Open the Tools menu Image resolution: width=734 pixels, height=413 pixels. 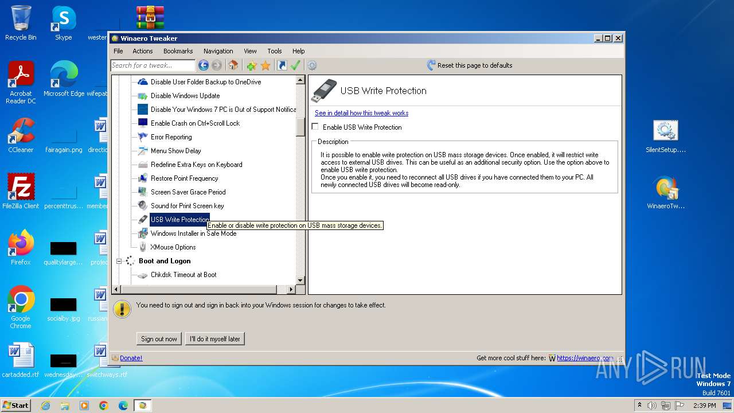pos(275,51)
